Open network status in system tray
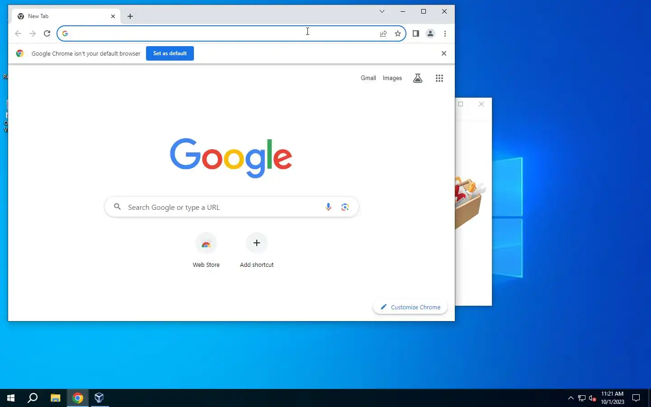Image resolution: width=651 pixels, height=407 pixels. (x=582, y=398)
